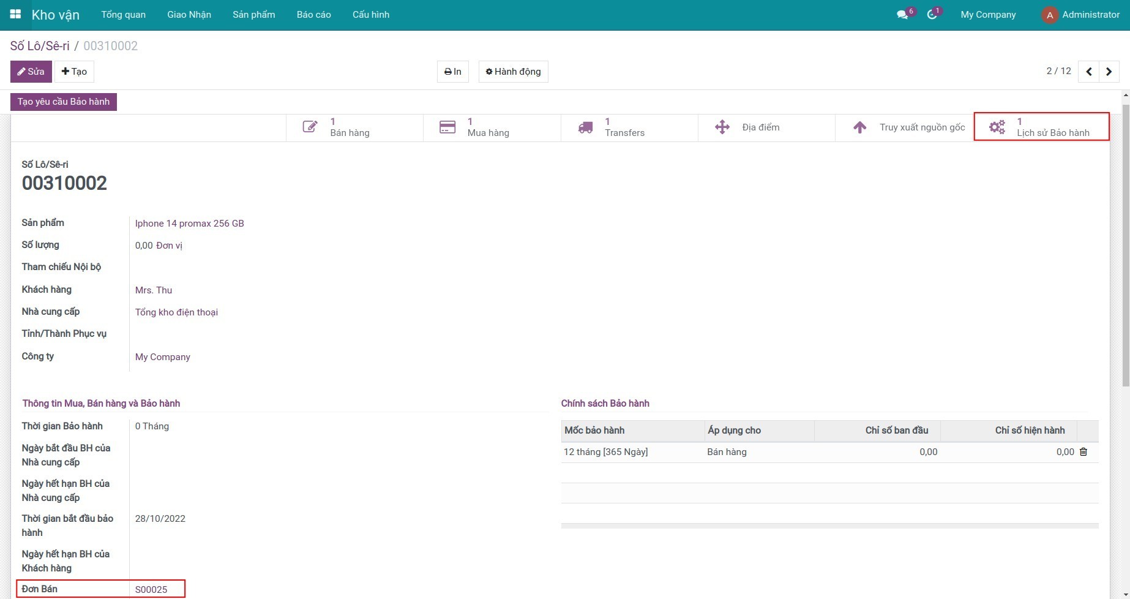Open the Administrator user menu
The width and height of the screenshot is (1130, 599).
1080,15
